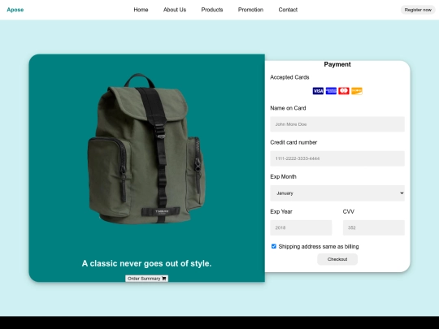
Task: Focus the Credit card number field
Action: click(337, 158)
